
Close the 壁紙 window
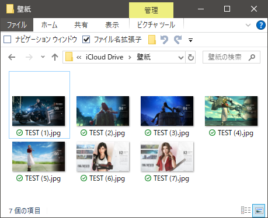click(x=254, y=9)
